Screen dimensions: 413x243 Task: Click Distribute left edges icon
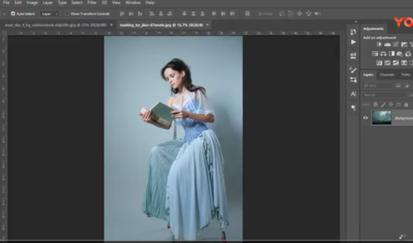click(x=214, y=14)
